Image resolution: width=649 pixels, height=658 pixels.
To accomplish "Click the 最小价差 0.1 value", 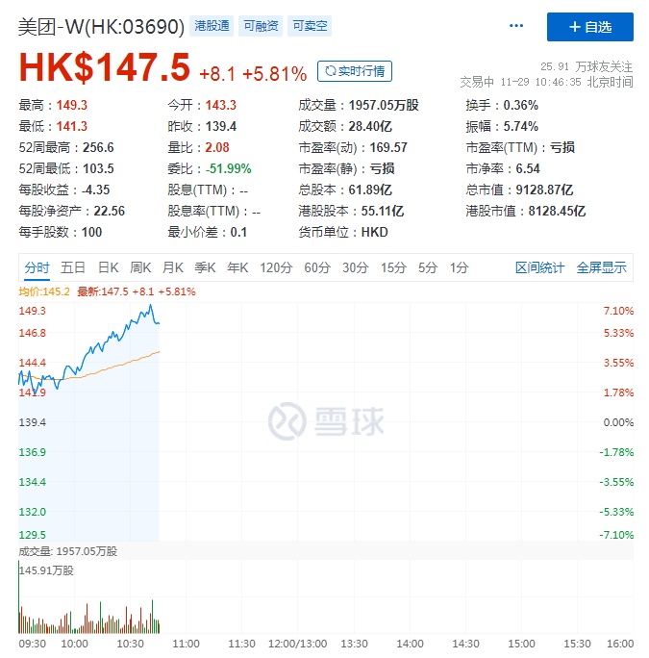I will tap(238, 232).
